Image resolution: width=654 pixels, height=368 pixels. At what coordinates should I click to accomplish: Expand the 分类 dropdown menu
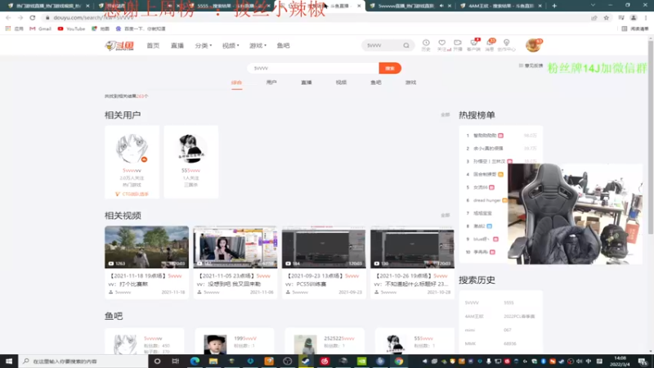(203, 46)
